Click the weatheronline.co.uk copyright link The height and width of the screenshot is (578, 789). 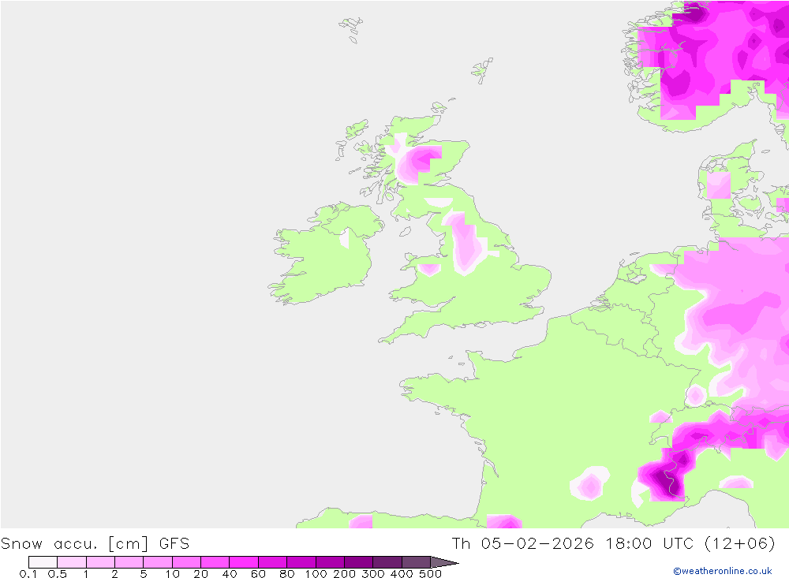tap(723, 571)
